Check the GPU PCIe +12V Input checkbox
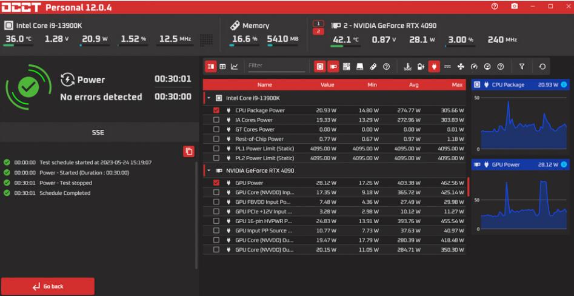574x296 pixels. 216,211
